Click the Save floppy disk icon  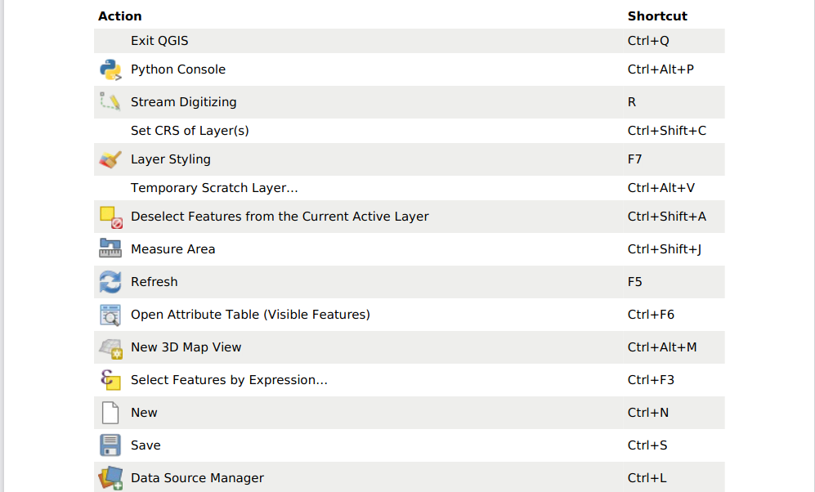[110, 445]
